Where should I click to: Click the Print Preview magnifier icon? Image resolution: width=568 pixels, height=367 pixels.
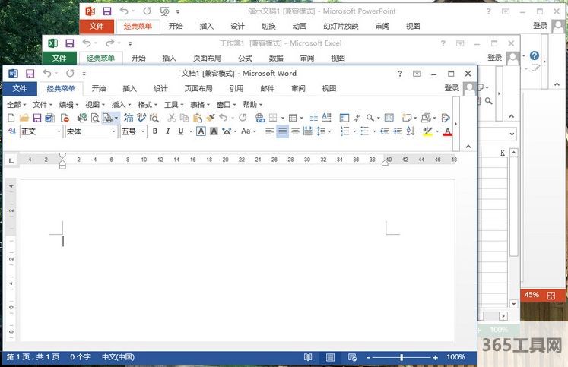(x=95, y=118)
